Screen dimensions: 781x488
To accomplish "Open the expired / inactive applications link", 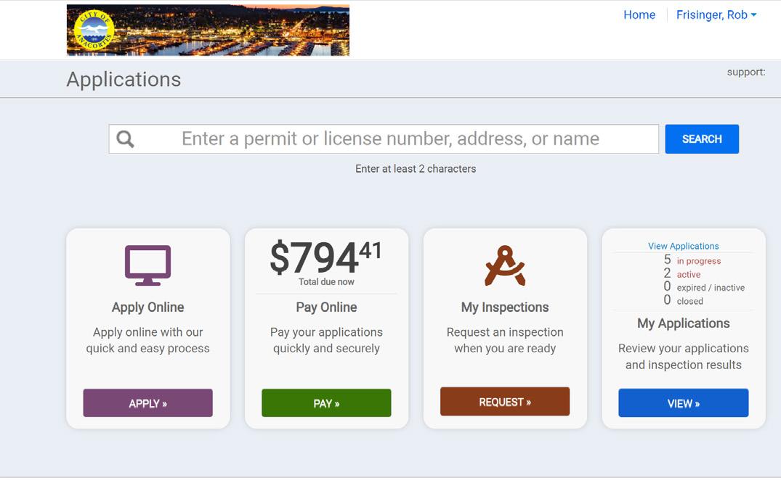I will (x=710, y=288).
